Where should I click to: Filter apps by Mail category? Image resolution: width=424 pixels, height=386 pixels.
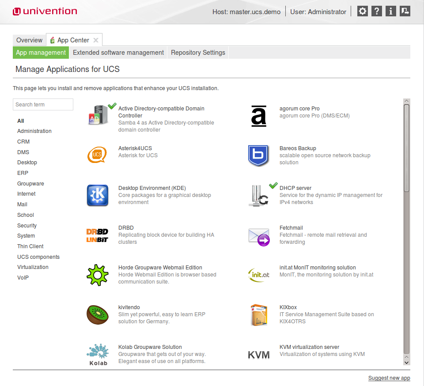tap(22, 204)
